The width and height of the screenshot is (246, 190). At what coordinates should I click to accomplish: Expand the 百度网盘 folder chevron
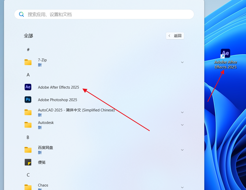182,150
